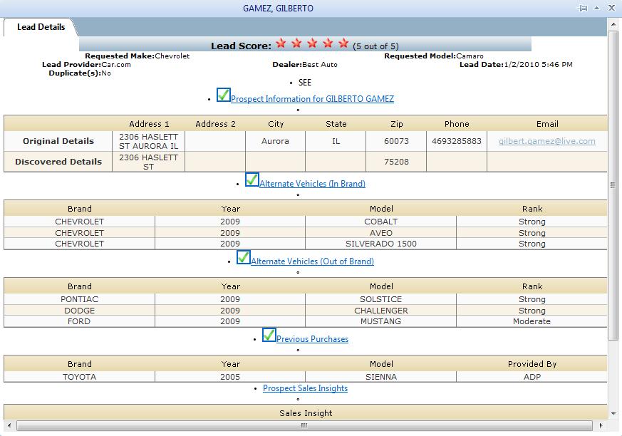Toggle the Alternate Vehicles (In Brand) checkmark
Viewport: 622px width, 436px height.
(x=252, y=180)
